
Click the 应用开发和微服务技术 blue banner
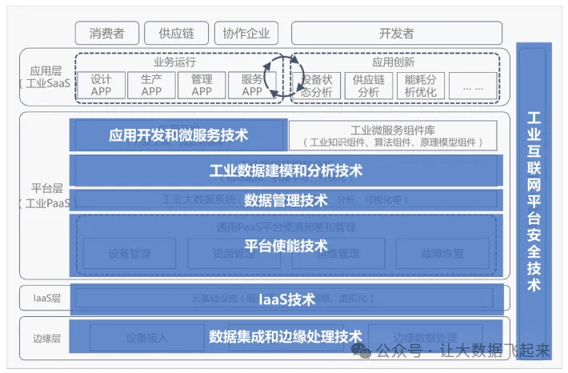point(178,135)
